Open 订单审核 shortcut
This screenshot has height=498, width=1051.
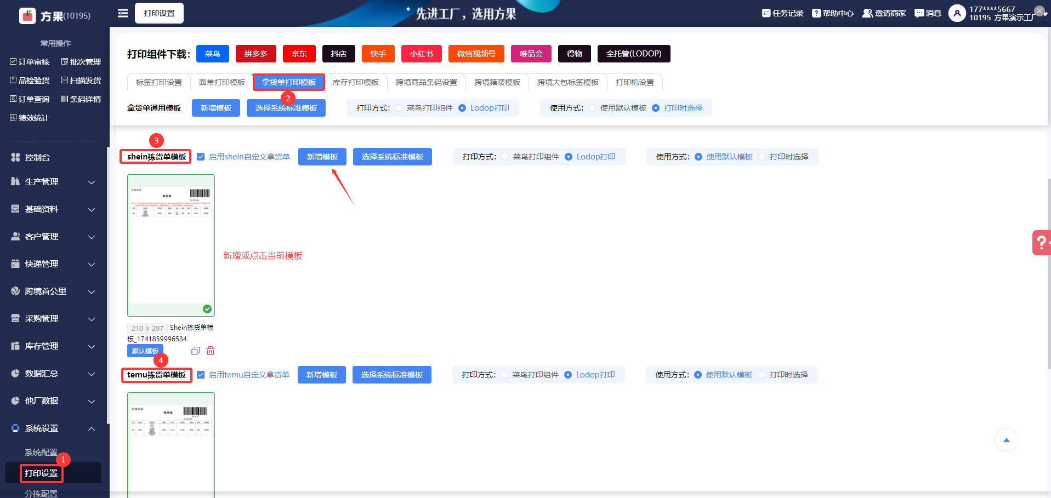pyautogui.click(x=30, y=62)
